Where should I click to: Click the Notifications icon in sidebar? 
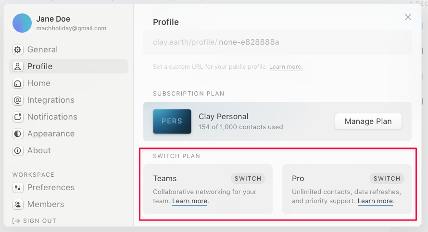tap(18, 117)
